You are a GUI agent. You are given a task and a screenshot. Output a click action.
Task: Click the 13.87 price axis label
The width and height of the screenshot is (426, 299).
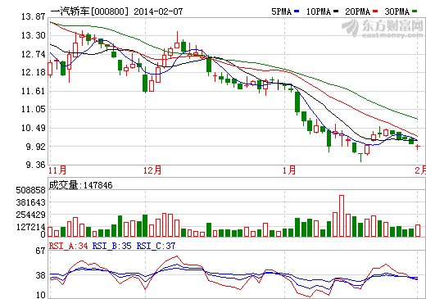point(34,17)
